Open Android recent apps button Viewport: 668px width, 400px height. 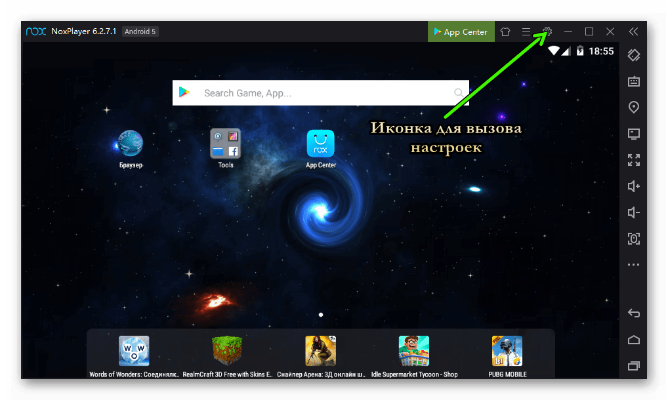(633, 365)
